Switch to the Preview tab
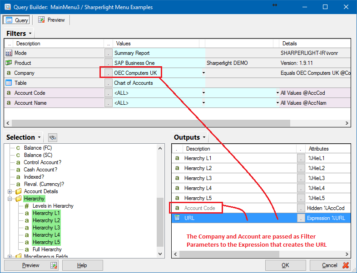This screenshot has height=273, width=357. point(51,20)
